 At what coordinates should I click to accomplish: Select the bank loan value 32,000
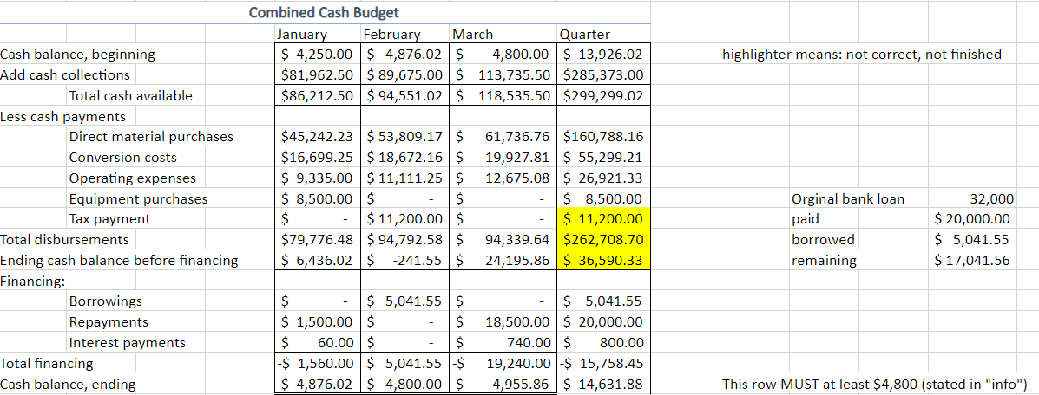(991, 198)
